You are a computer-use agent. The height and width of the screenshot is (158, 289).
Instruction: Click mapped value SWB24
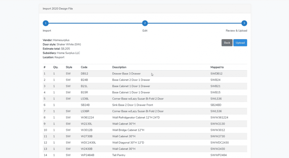click(x=215, y=80)
